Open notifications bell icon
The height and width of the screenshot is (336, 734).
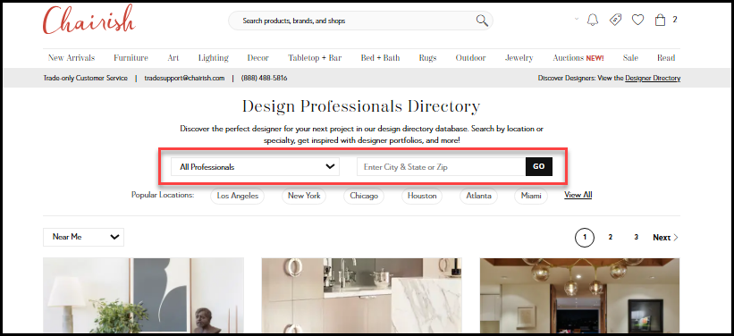point(593,20)
